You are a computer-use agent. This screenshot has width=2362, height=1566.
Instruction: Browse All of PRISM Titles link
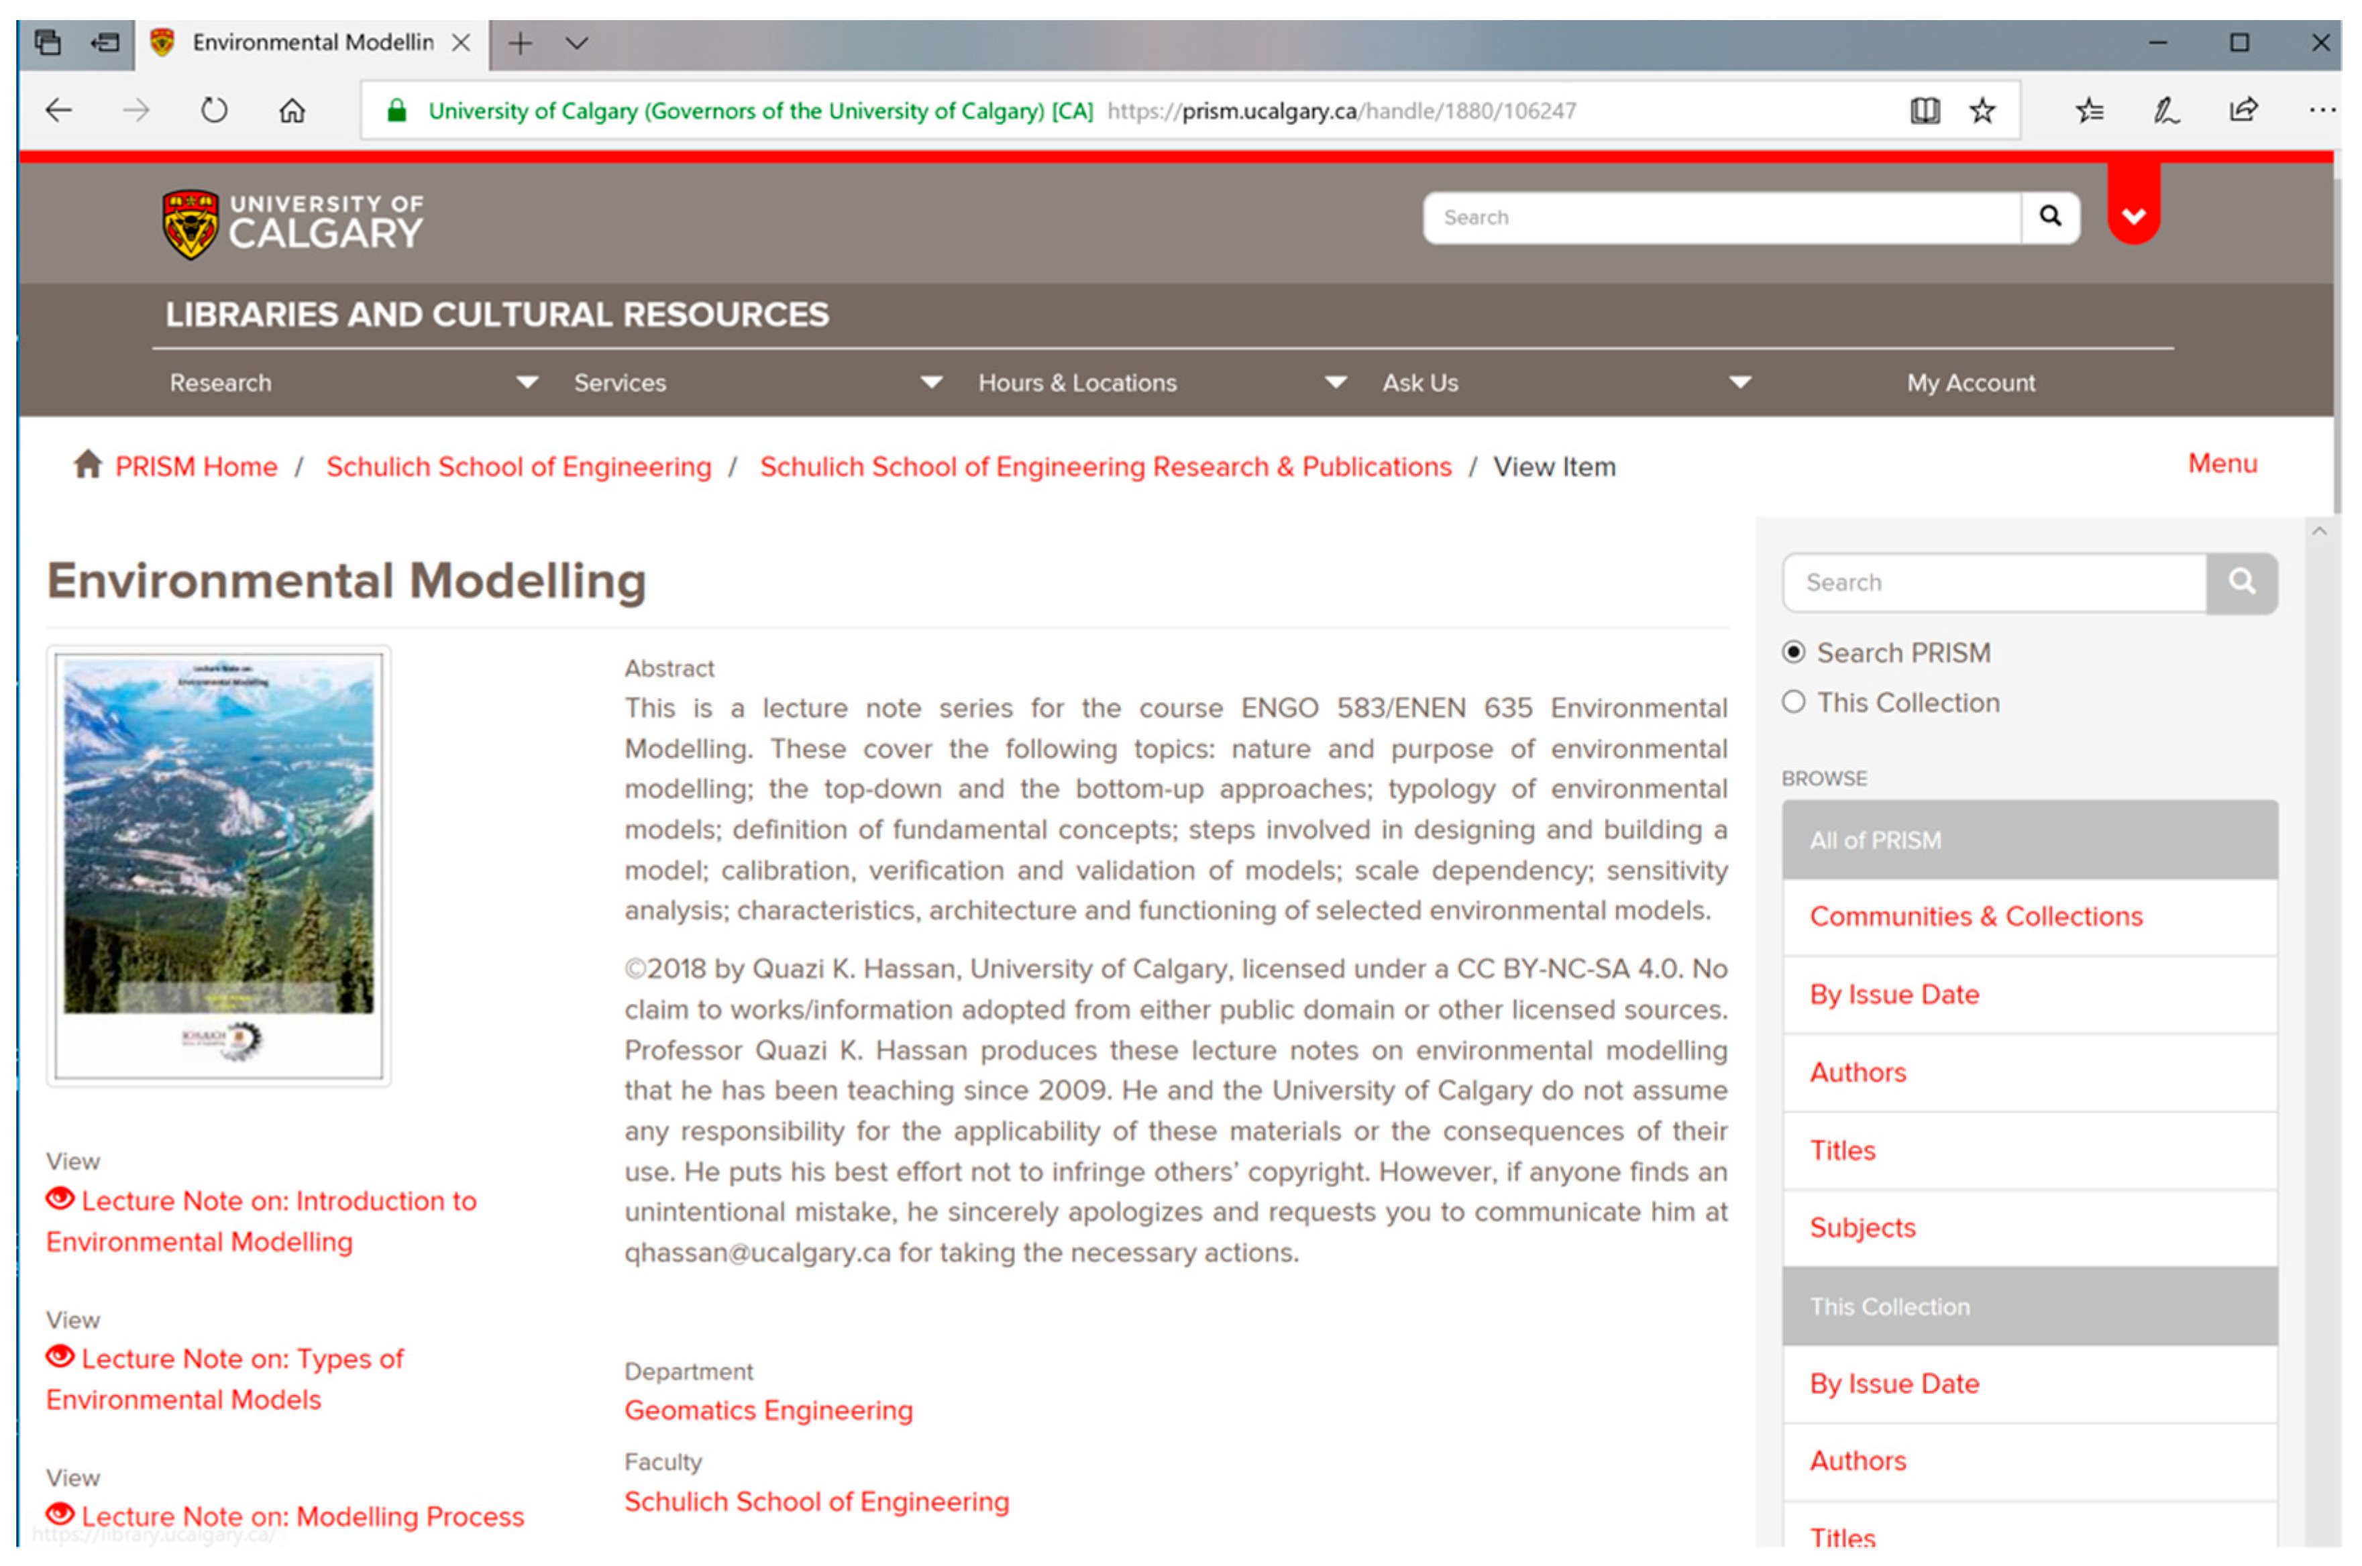click(x=1843, y=1151)
